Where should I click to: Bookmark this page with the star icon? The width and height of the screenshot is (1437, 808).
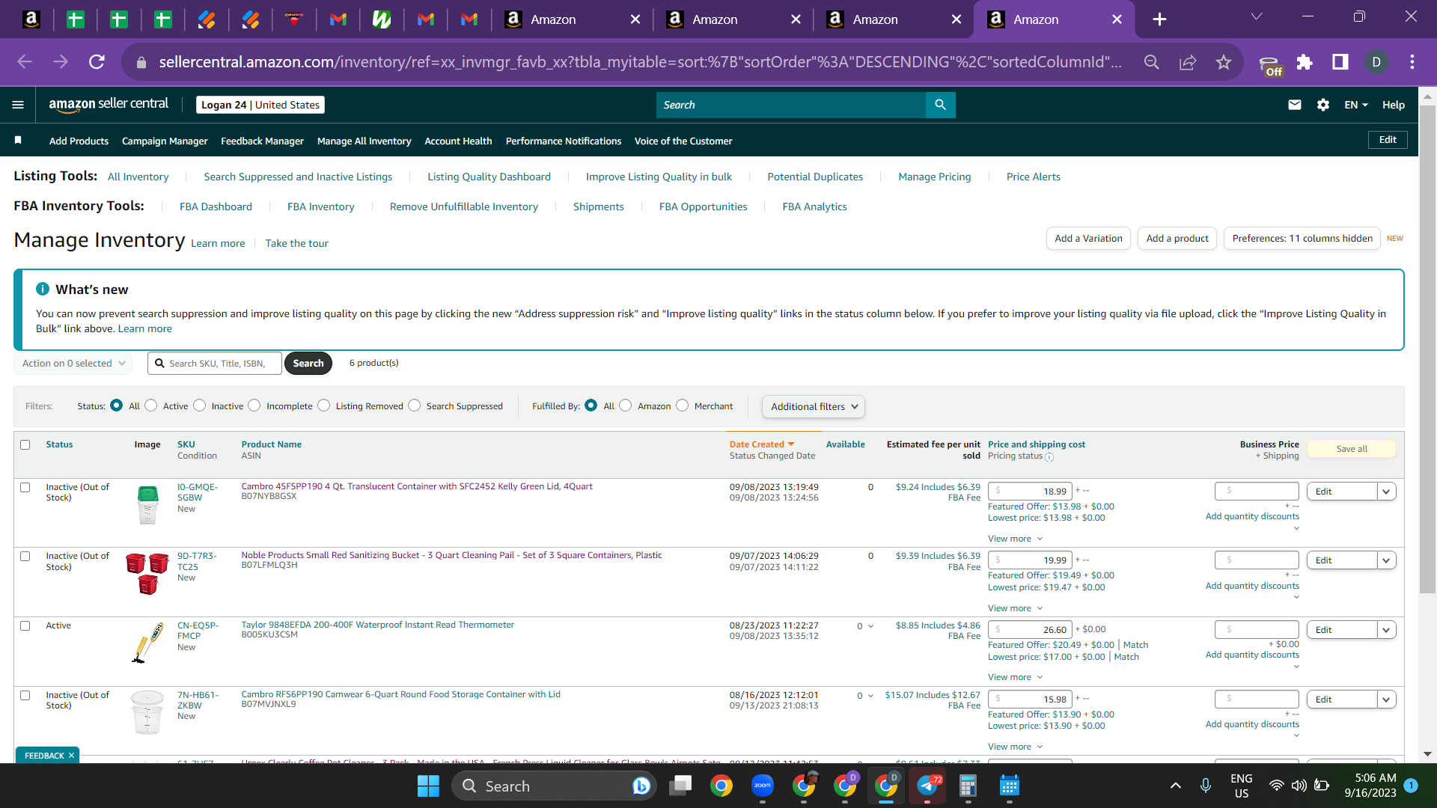1224,62
